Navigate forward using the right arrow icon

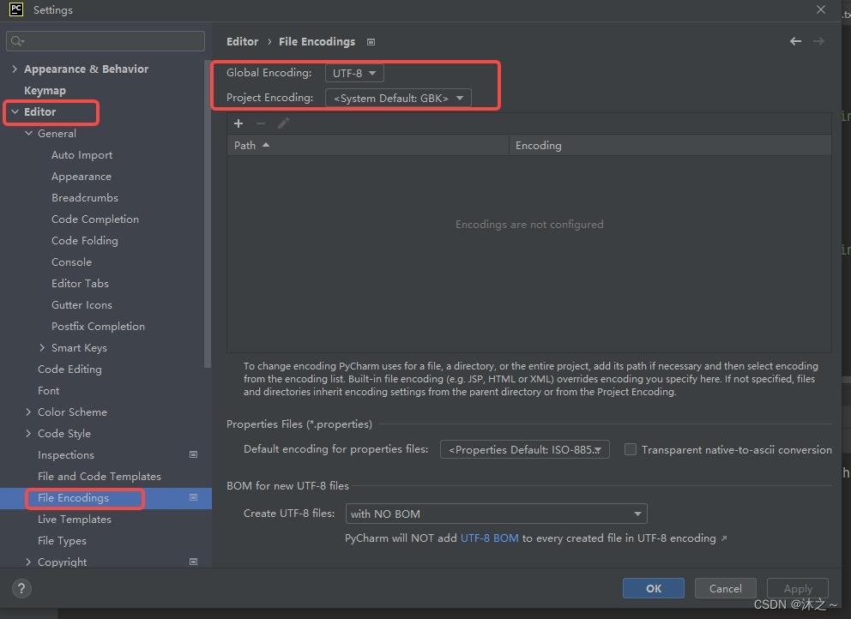pos(818,40)
